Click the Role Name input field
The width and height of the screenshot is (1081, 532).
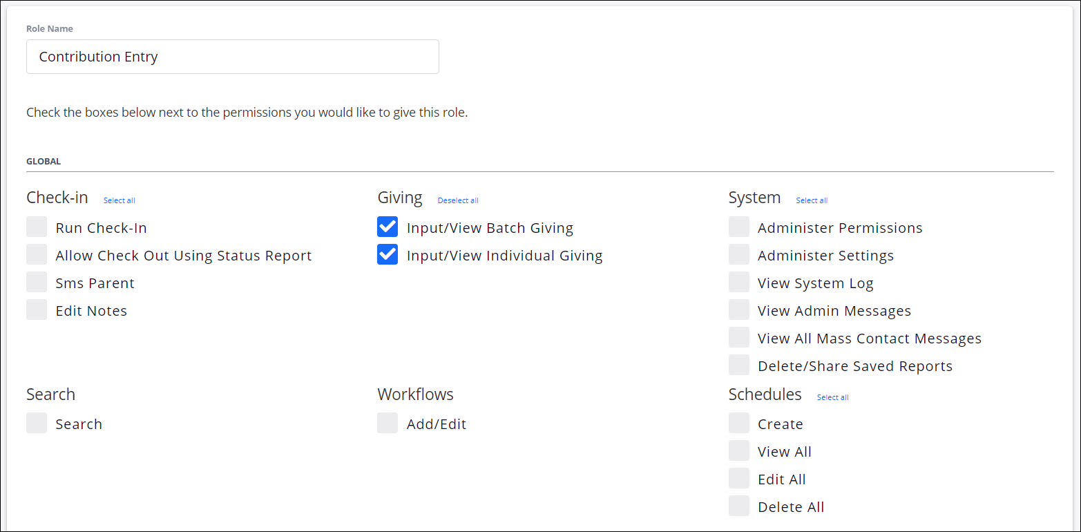point(232,57)
